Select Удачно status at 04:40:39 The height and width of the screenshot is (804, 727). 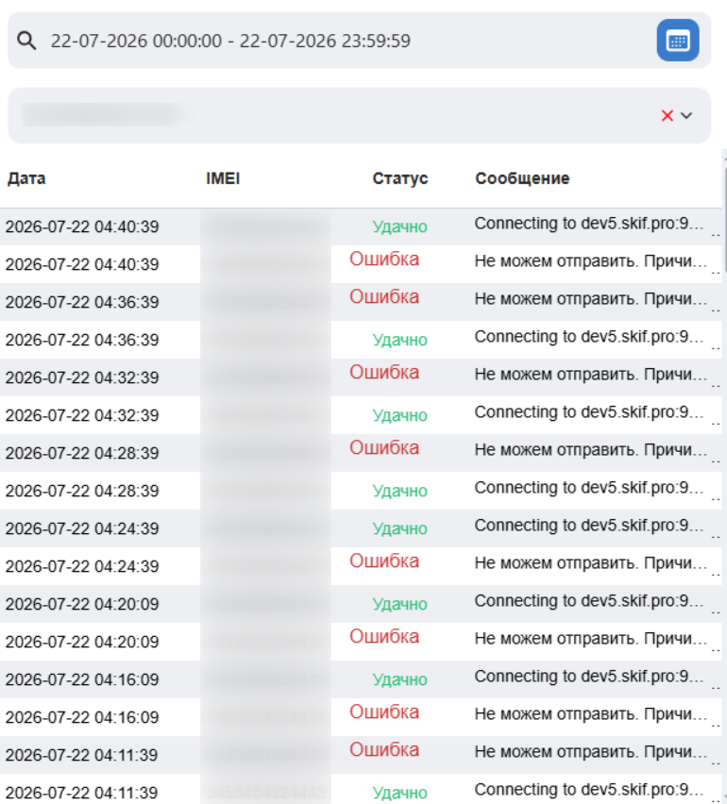coord(399,226)
